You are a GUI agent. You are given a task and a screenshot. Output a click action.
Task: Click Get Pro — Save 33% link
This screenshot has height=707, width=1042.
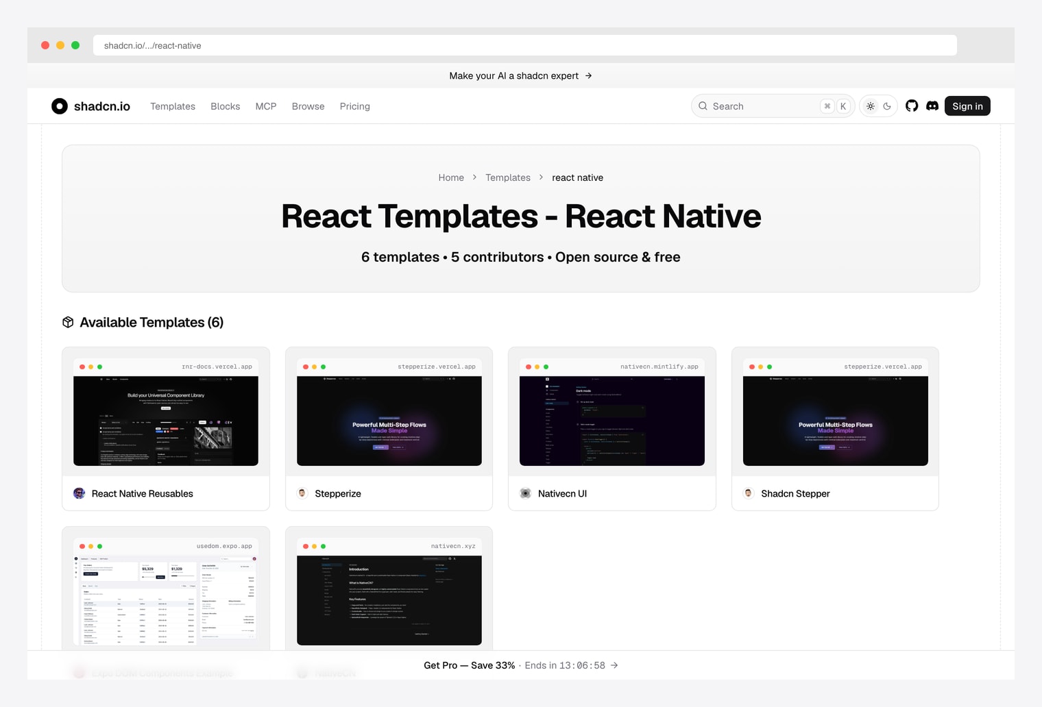(470, 665)
